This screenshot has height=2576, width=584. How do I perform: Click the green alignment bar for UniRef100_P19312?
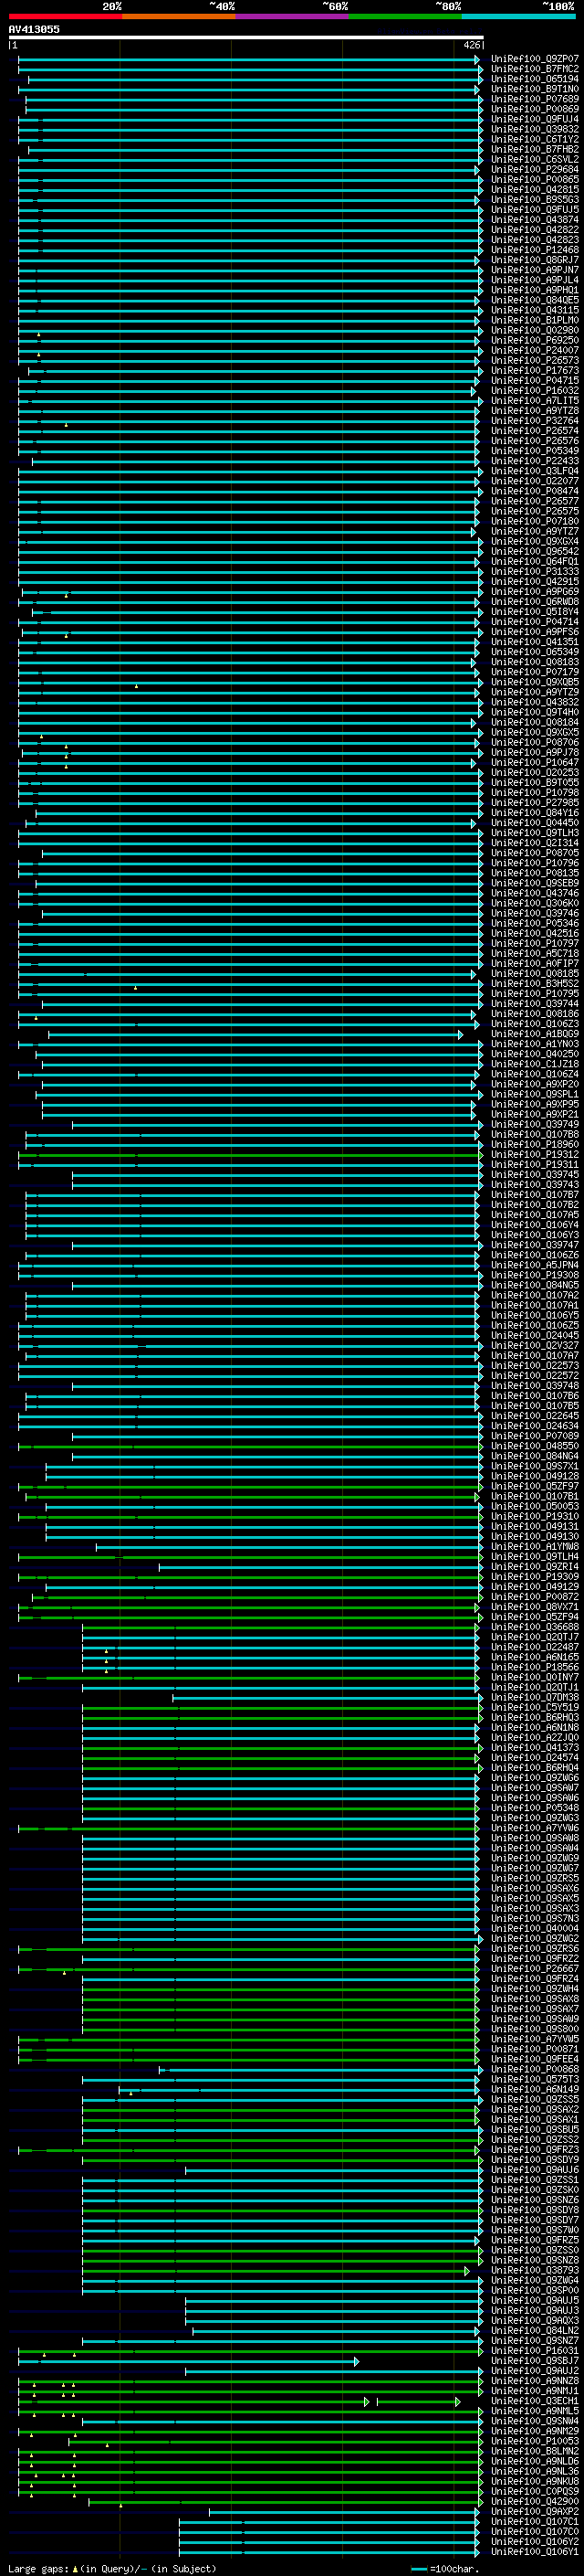coord(250,1154)
